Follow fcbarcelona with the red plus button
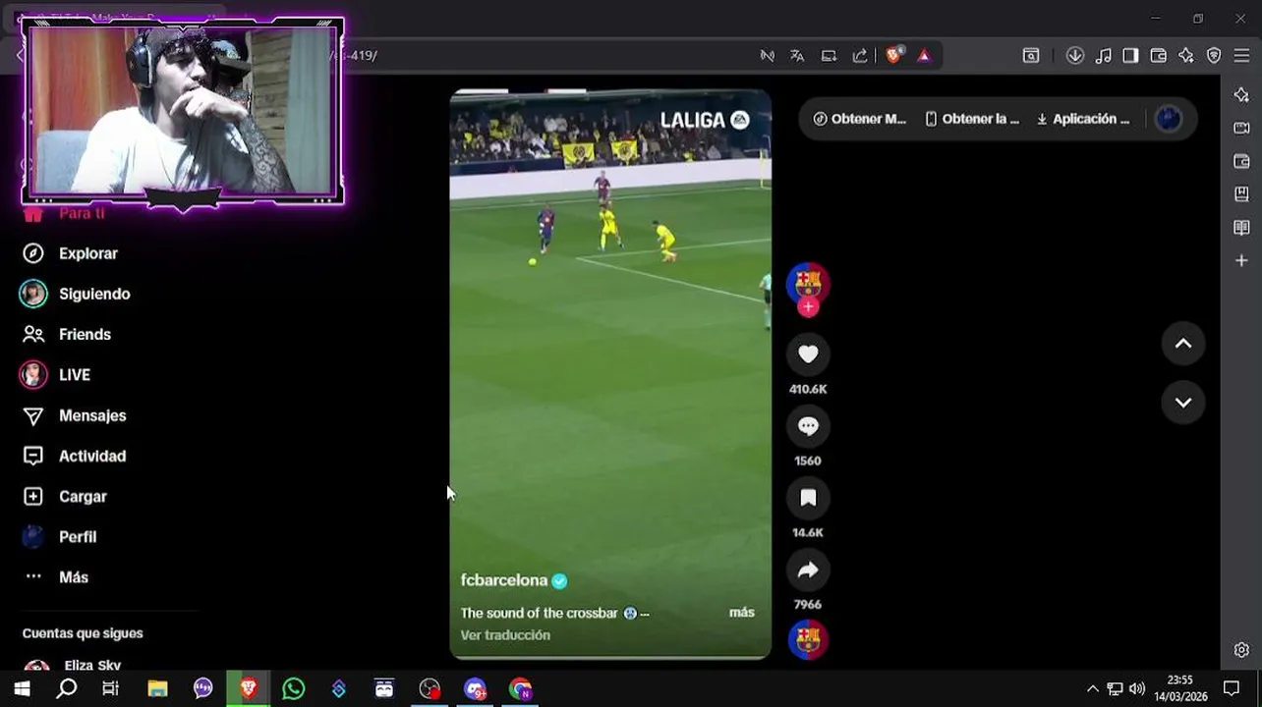Image resolution: width=1262 pixels, height=707 pixels. [808, 306]
